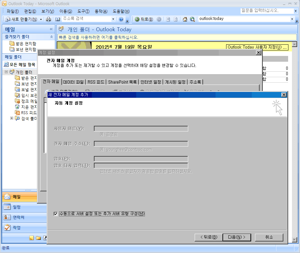Open the outlook:today address dropdown
The image size is (300, 253).
pyautogui.click(x=292, y=19)
